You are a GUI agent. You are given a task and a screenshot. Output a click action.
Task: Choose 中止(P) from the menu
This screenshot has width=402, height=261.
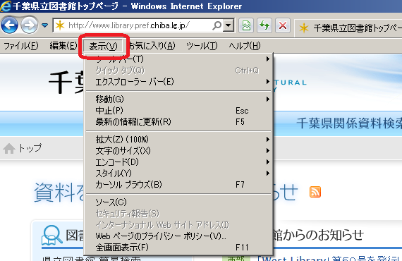click(178, 111)
